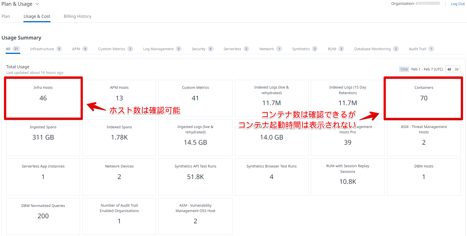Filter usage by Synthetics
Screen dimensions: 467x236
click(x=305, y=49)
